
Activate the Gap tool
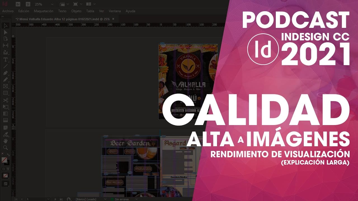pyautogui.click(x=5, y=46)
